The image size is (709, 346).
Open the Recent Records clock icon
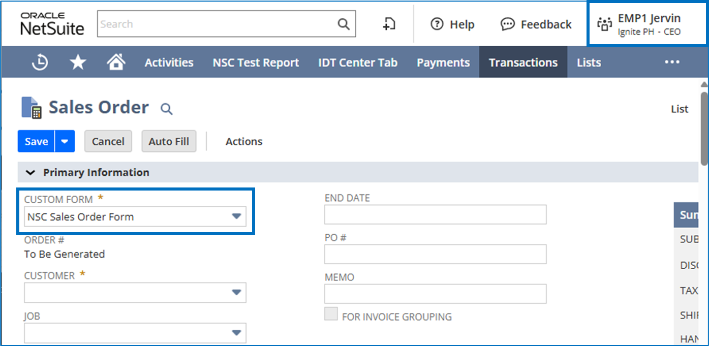(x=40, y=62)
